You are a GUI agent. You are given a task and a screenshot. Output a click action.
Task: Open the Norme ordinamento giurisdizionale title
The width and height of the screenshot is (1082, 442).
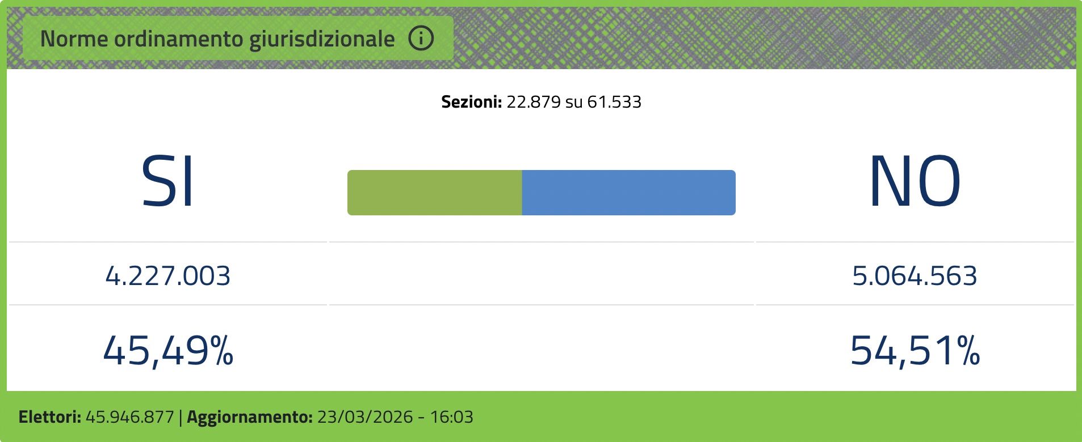pos(217,39)
